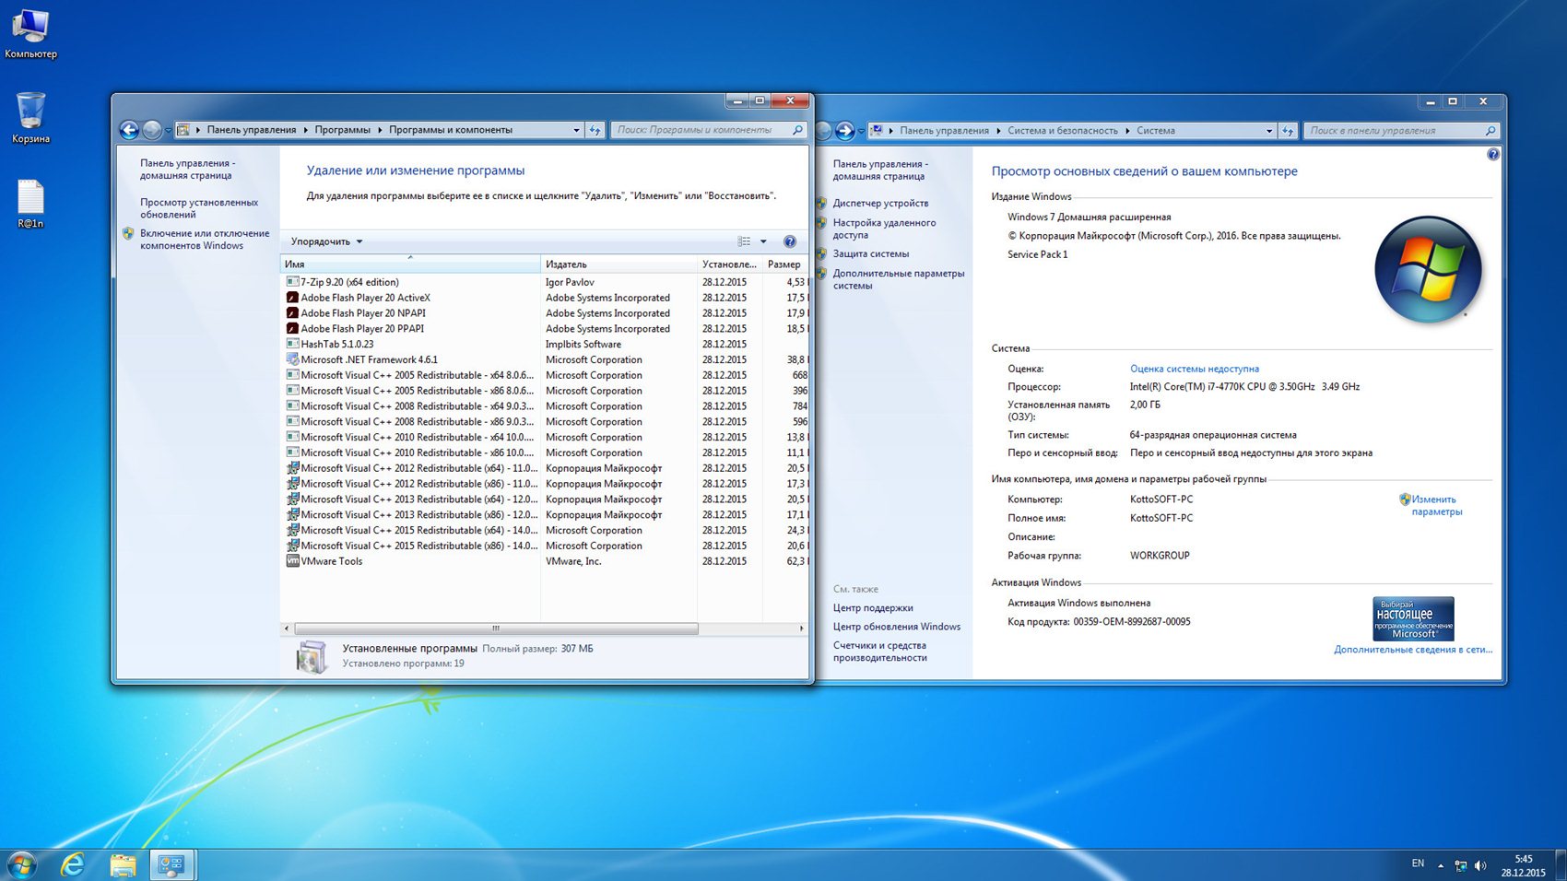Go back in the System window

tap(823, 131)
